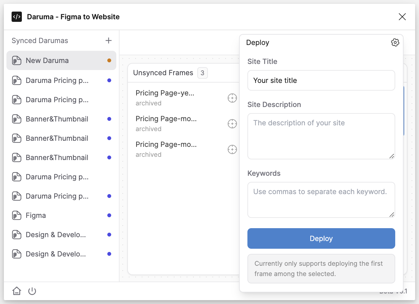Click the Unsynced Frames heading
Screen dimensions: 419x304
tap(163, 73)
